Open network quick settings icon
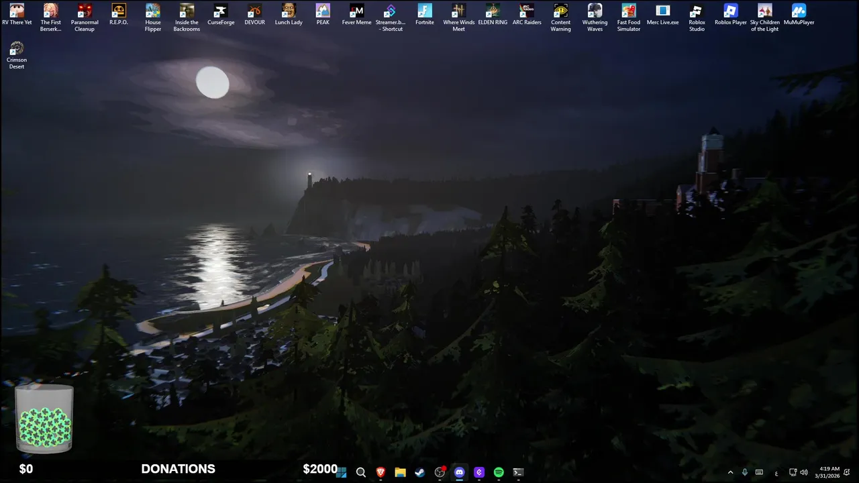 pos(793,472)
